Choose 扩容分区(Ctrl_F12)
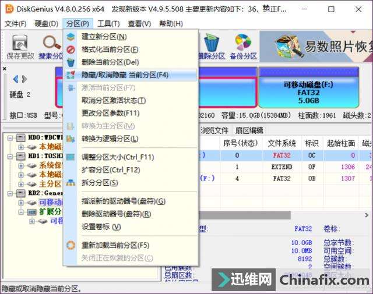 point(131,170)
